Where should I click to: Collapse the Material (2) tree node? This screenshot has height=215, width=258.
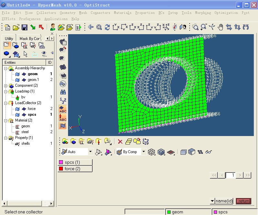click(x=6, y=121)
